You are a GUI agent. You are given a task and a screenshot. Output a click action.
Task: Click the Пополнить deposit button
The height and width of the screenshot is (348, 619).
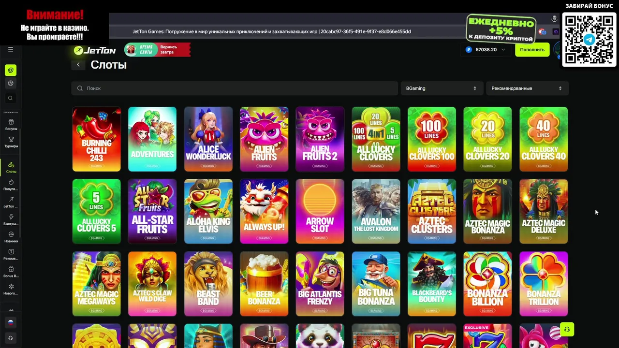coord(532,49)
